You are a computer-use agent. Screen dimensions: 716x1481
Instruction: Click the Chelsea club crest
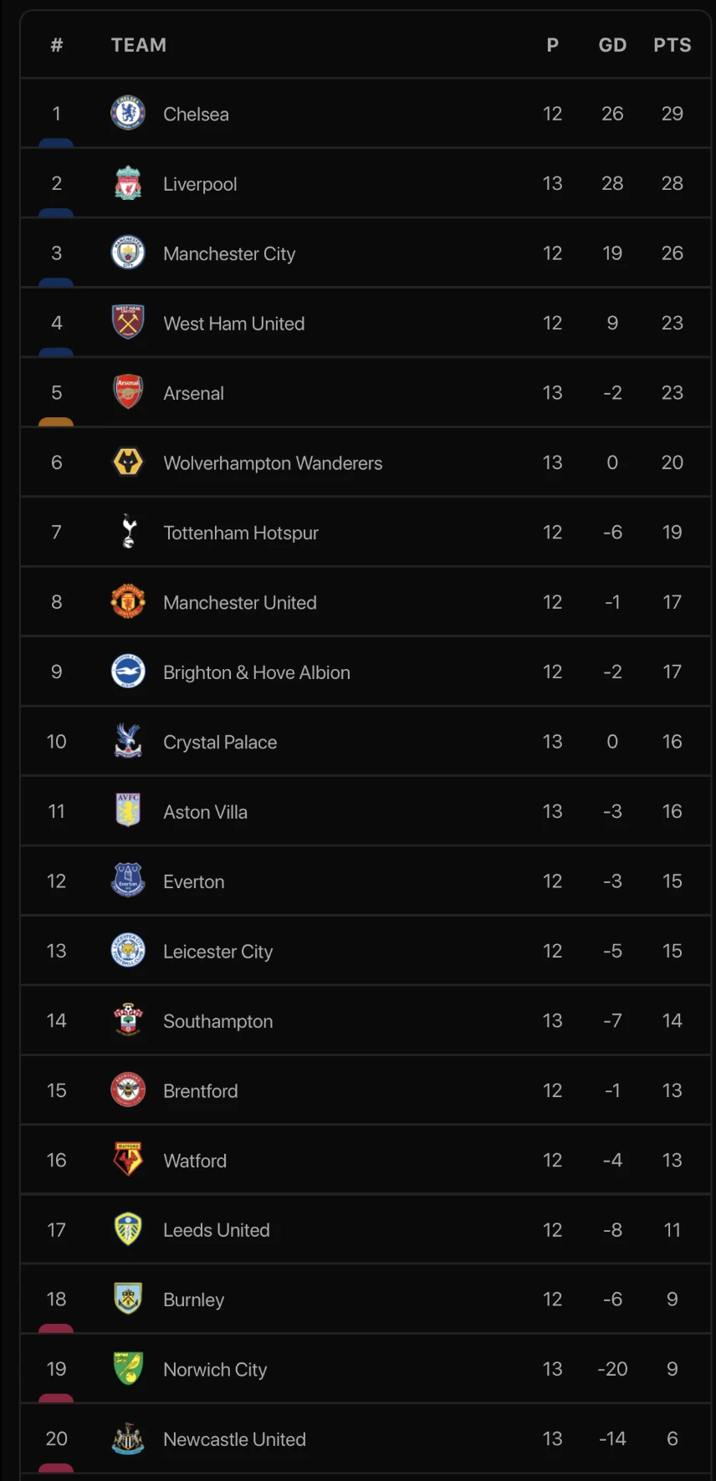(128, 114)
